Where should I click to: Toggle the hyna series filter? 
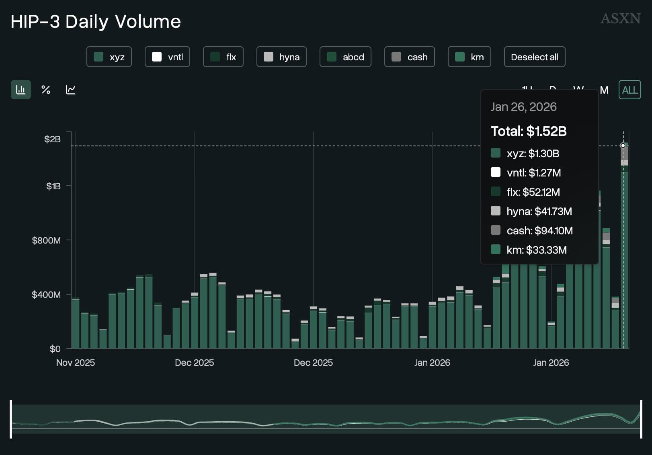coord(281,57)
